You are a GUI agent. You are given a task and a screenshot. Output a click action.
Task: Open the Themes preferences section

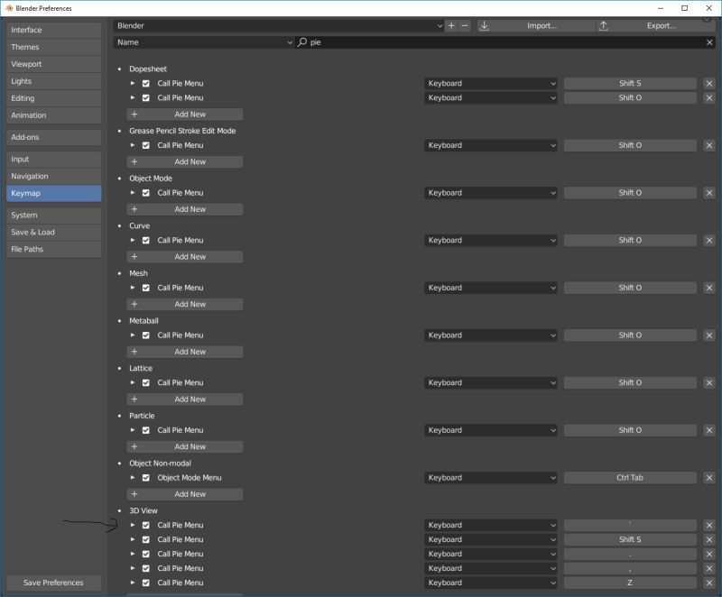tap(52, 47)
